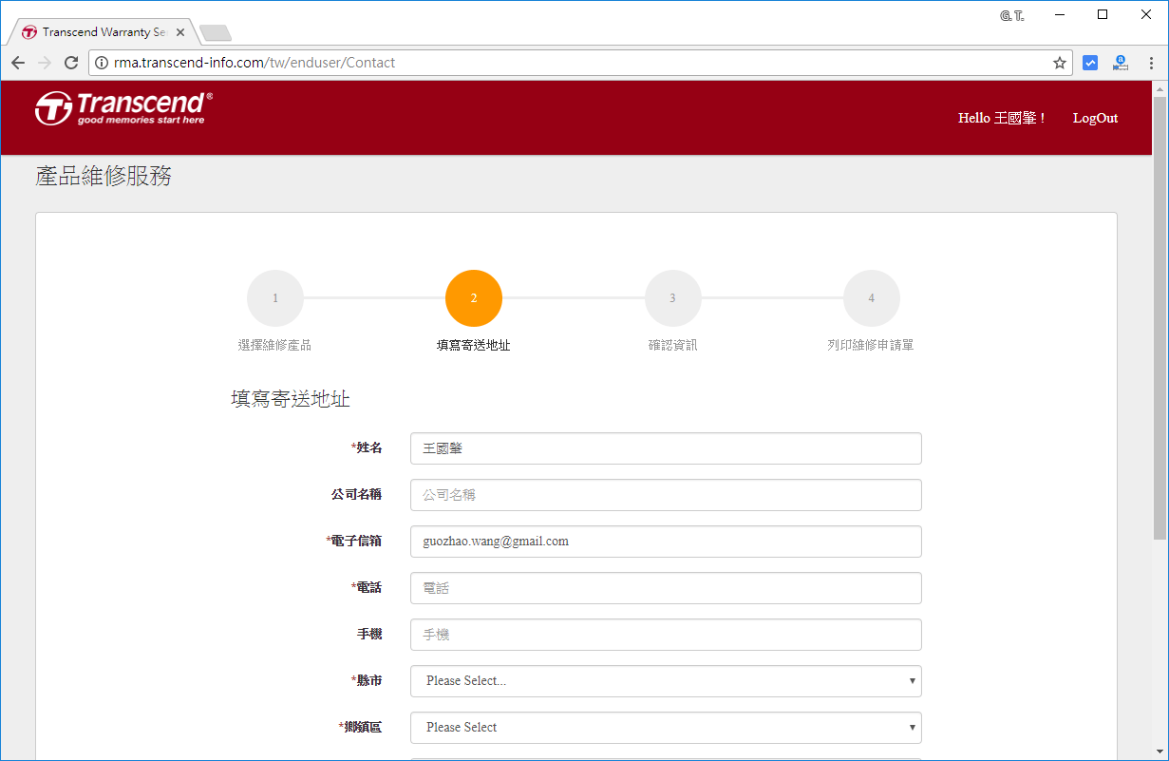Click the Hello 王國肇 user link

1001,118
